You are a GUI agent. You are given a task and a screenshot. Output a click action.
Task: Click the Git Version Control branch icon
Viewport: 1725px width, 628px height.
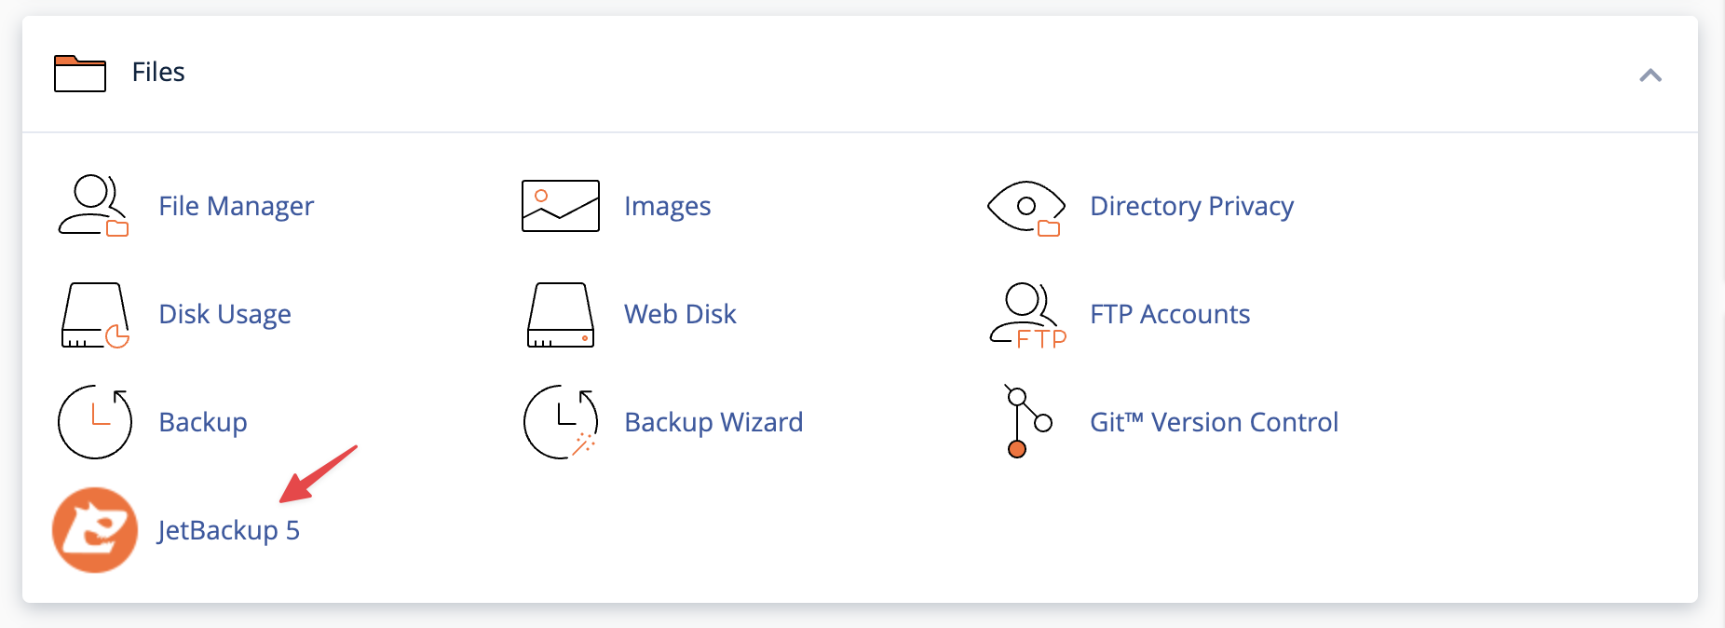pos(1027,421)
